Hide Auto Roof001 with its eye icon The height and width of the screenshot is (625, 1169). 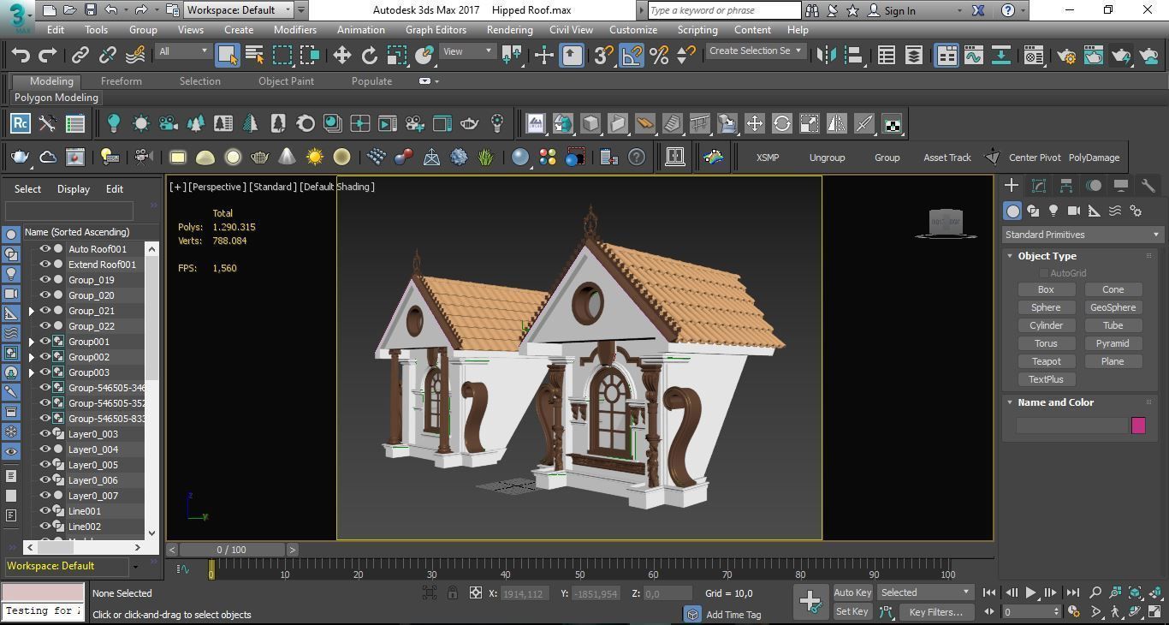click(x=45, y=248)
